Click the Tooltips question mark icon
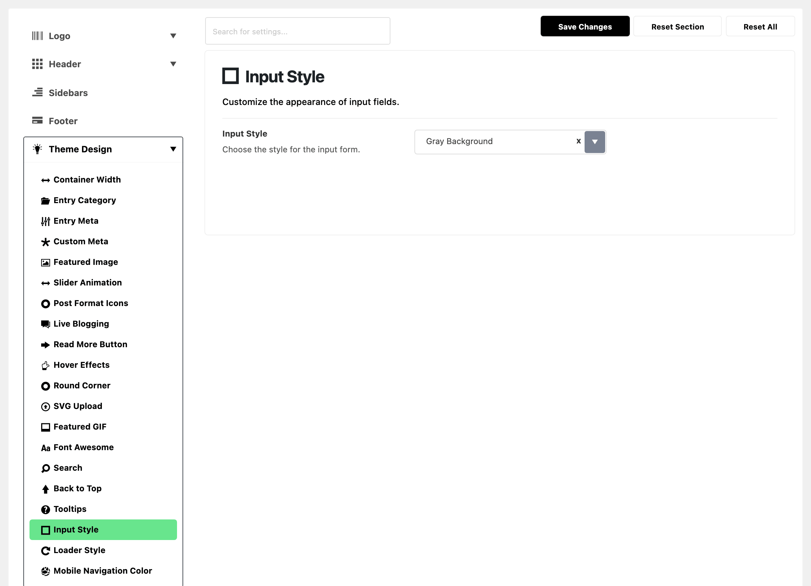811x586 pixels. [45, 509]
